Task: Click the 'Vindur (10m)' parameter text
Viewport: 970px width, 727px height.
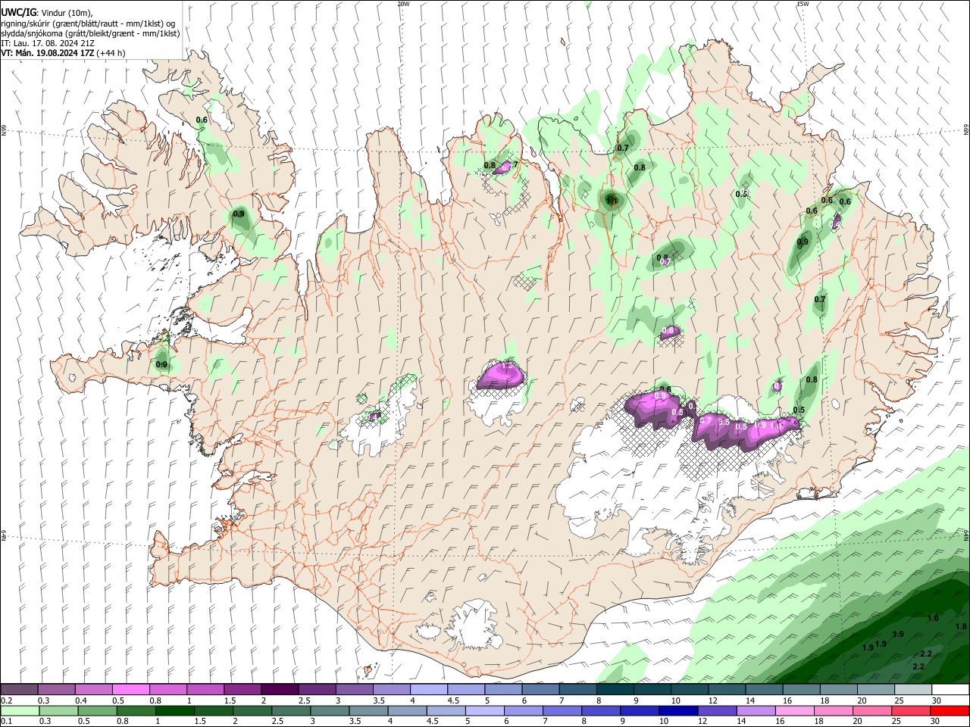Action: [67, 13]
